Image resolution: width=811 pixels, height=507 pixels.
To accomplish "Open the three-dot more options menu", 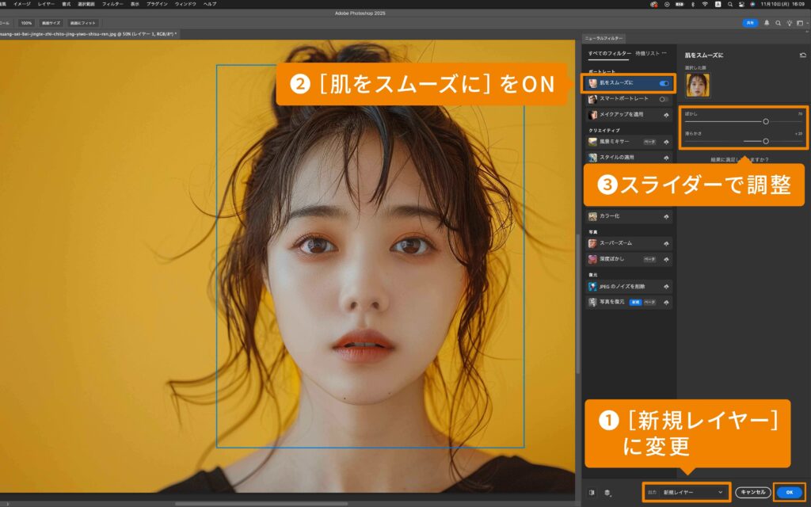I will point(664,53).
